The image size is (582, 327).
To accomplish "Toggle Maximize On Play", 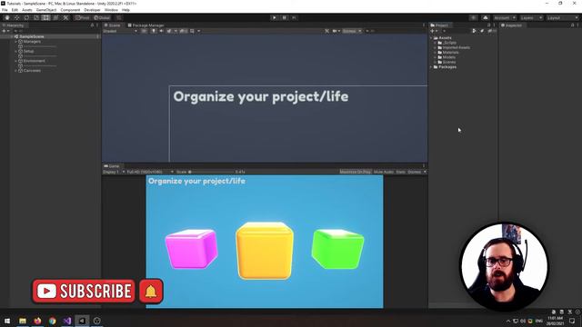I will pos(356,172).
